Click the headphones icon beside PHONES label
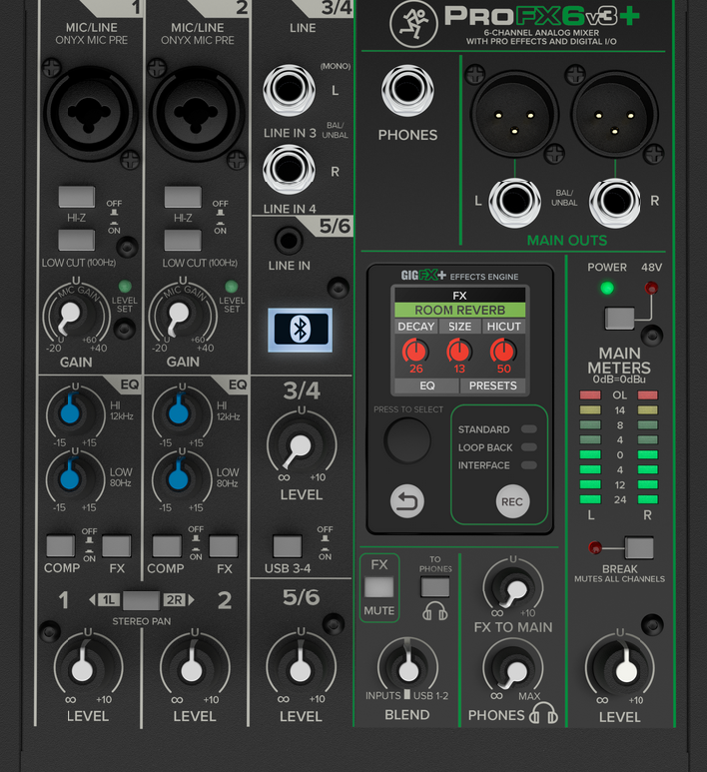The width and height of the screenshot is (707, 772). click(x=543, y=713)
